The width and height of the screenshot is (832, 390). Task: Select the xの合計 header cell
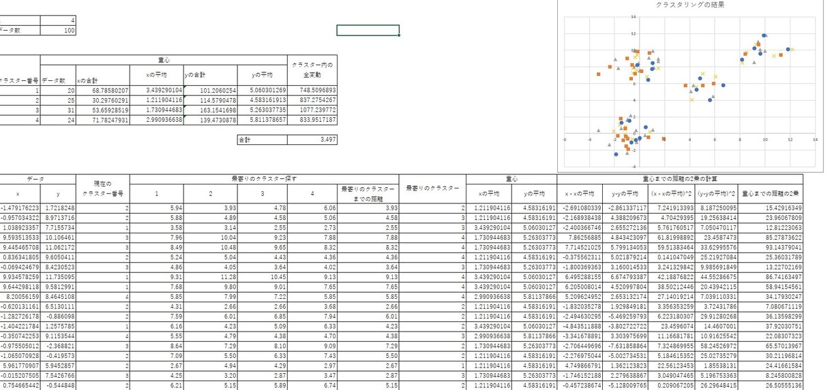click(103, 81)
